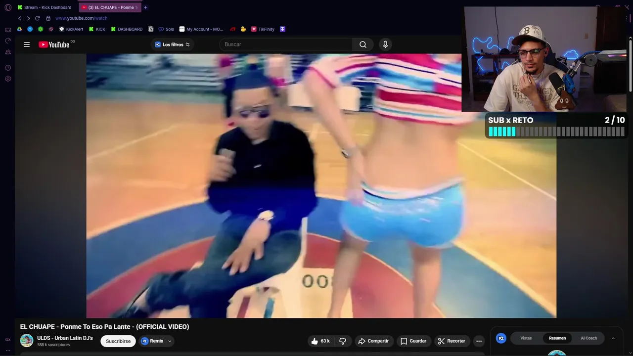
Task: Like the video (63 k)
Action: 320,341
